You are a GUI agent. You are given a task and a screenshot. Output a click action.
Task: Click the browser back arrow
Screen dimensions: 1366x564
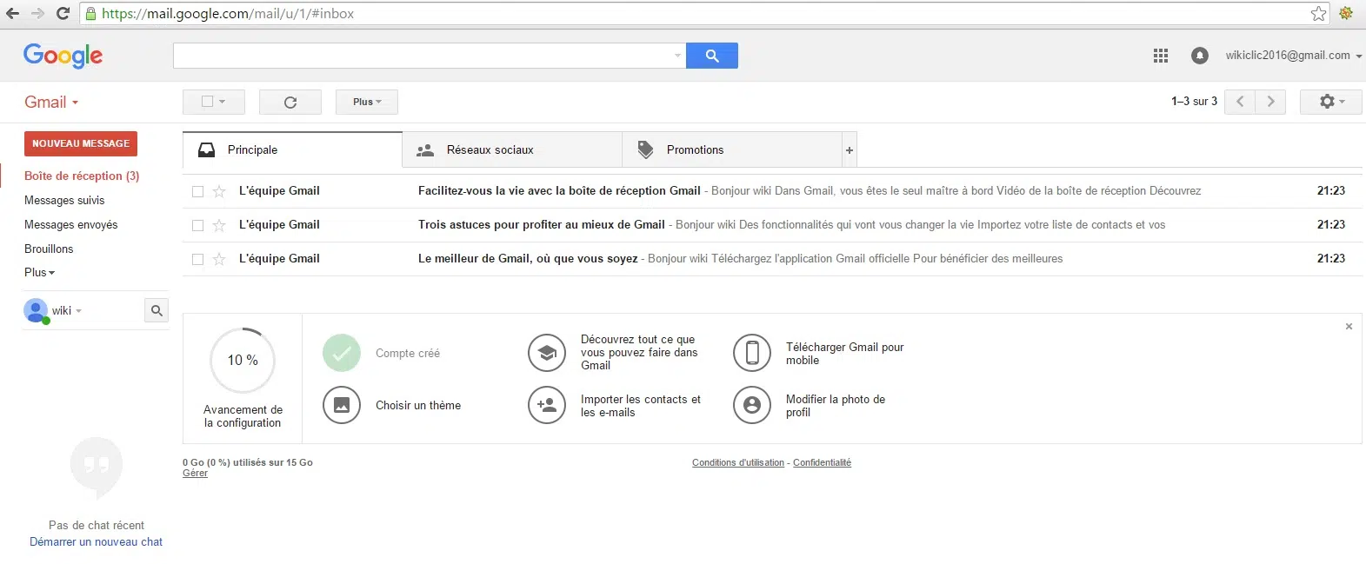point(13,13)
